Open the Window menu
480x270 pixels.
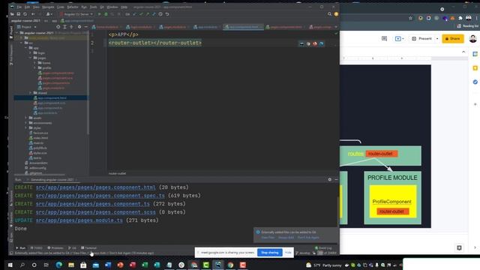click(x=112, y=7)
